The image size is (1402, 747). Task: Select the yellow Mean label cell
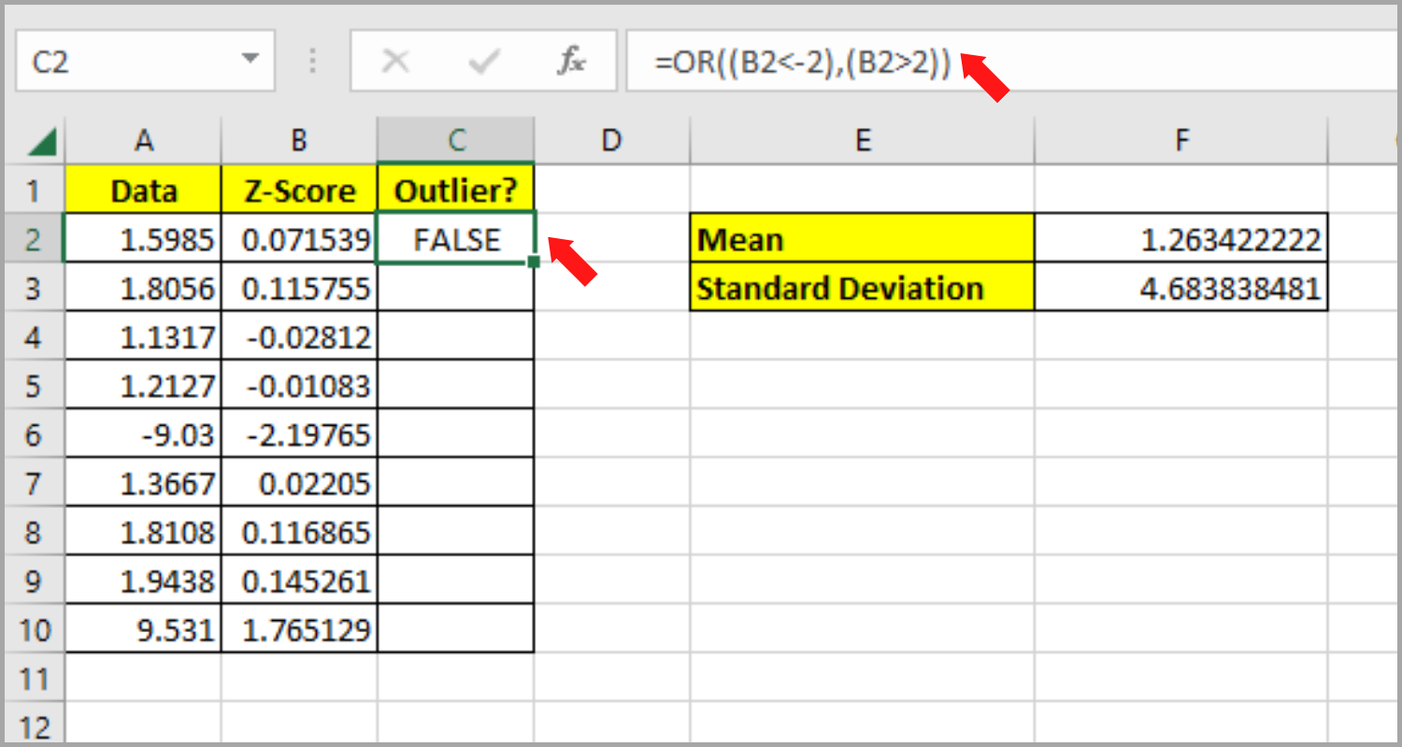pos(860,239)
